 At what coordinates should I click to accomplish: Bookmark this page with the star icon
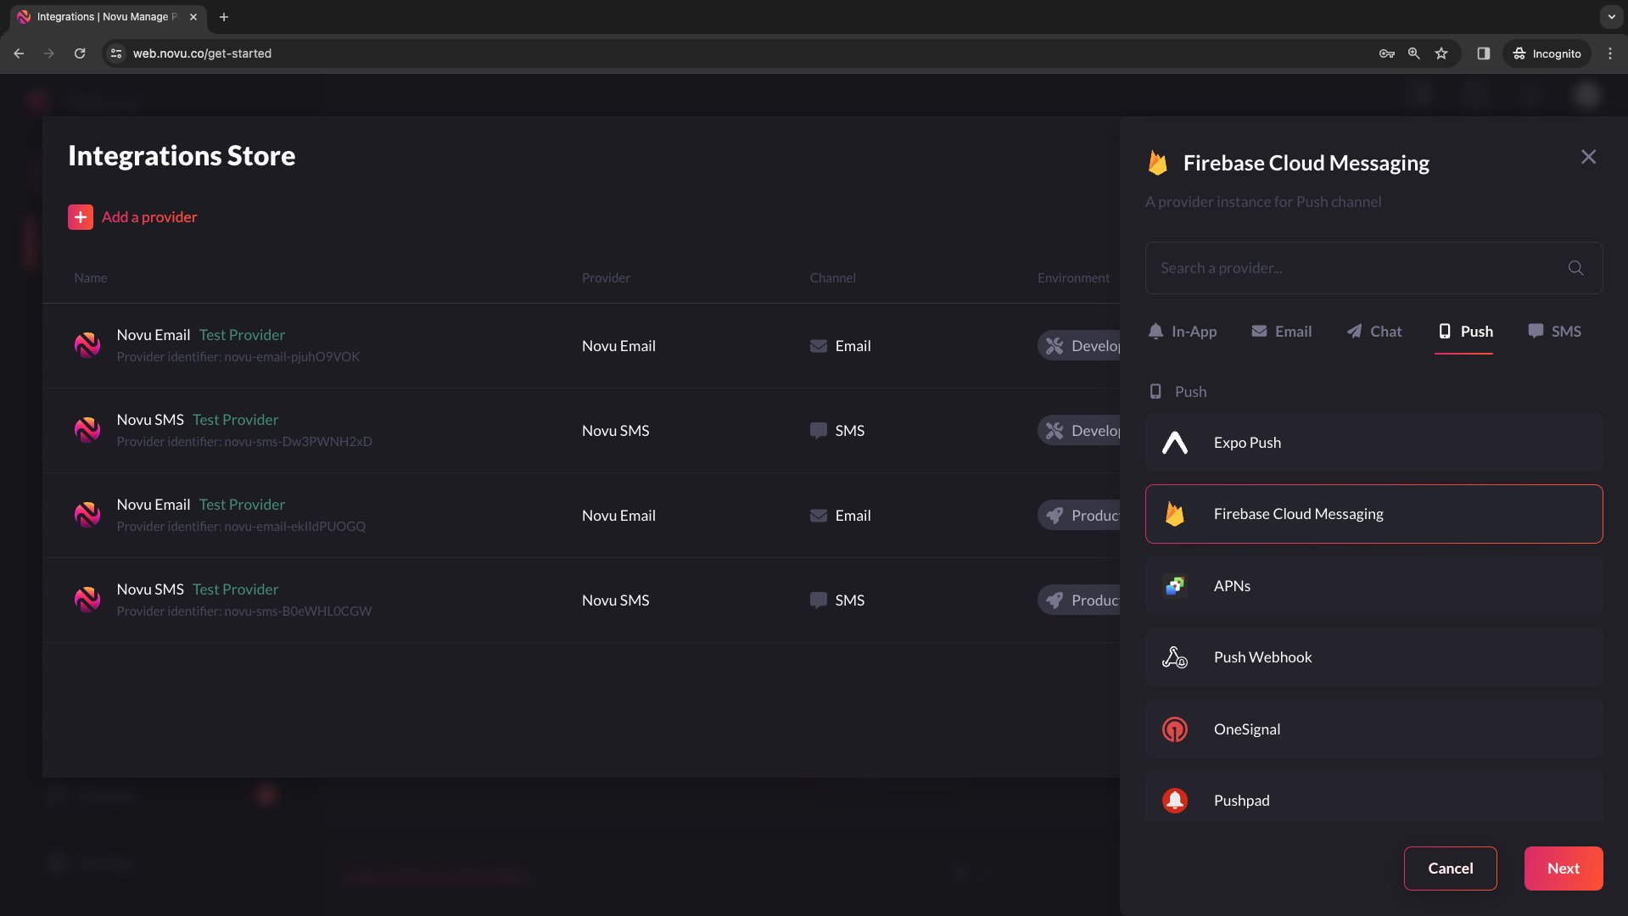coord(1441,53)
